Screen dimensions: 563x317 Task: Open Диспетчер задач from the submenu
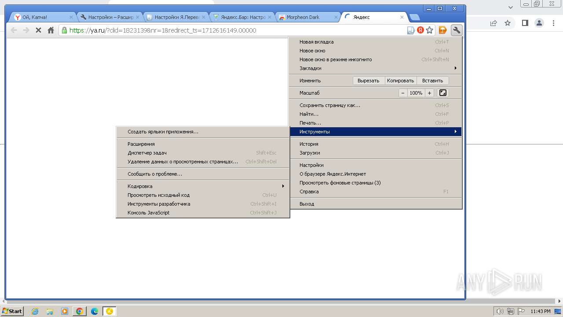[203, 153]
